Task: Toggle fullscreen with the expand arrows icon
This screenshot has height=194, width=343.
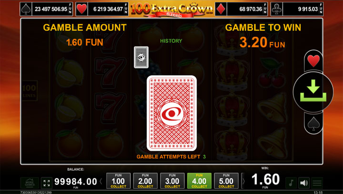Action: [x=47, y=183]
